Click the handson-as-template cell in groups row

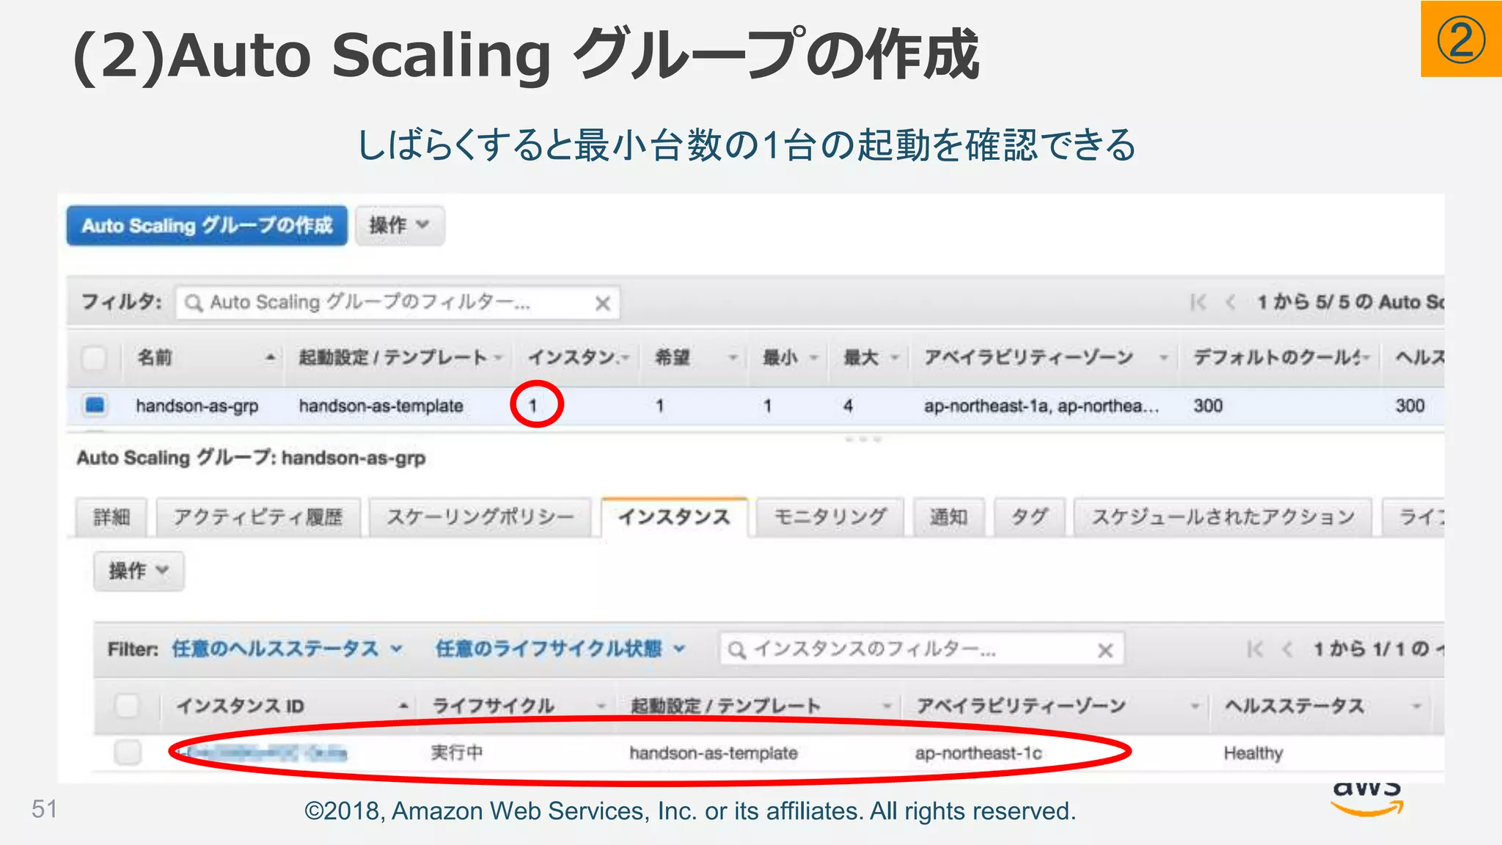[x=381, y=406]
